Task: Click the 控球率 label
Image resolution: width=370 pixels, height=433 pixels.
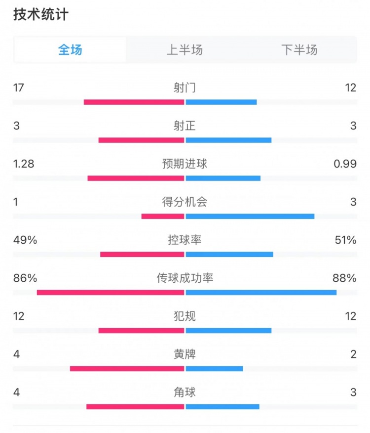Action: pos(185,240)
